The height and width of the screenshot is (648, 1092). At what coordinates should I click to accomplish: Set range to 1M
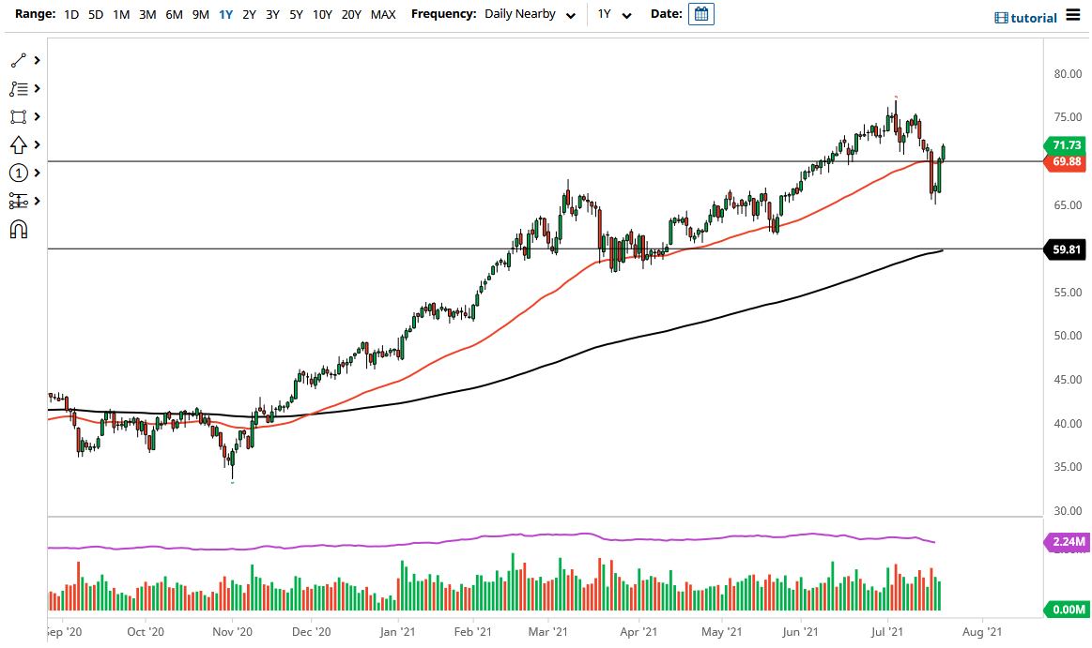(x=121, y=14)
